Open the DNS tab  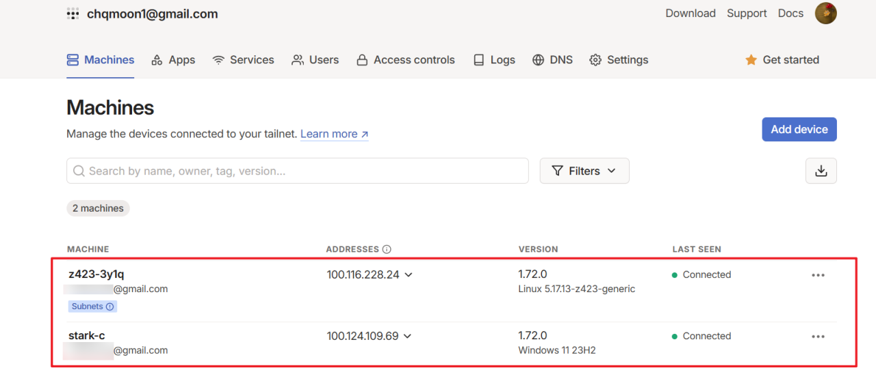(x=552, y=60)
